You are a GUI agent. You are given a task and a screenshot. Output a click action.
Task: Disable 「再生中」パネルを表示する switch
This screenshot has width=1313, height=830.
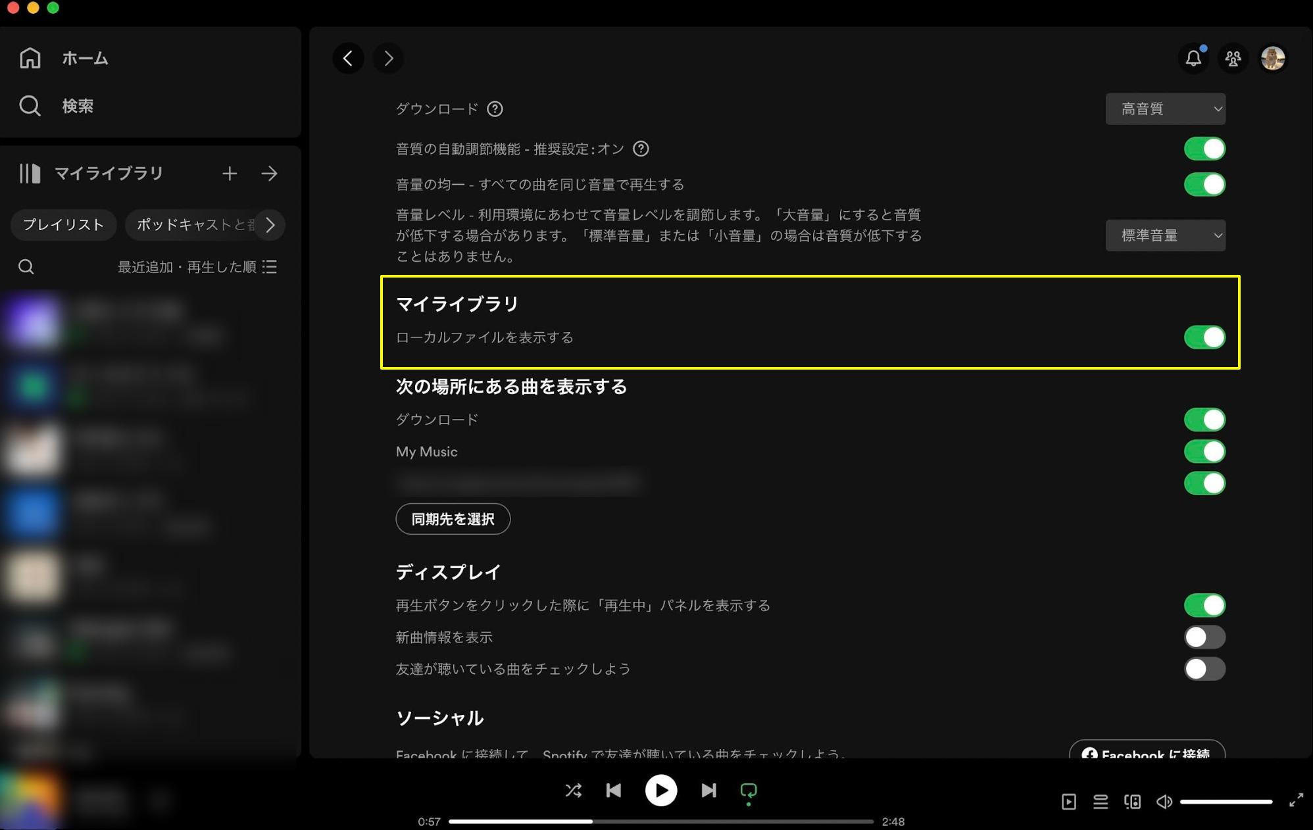tap(1204, 605)
